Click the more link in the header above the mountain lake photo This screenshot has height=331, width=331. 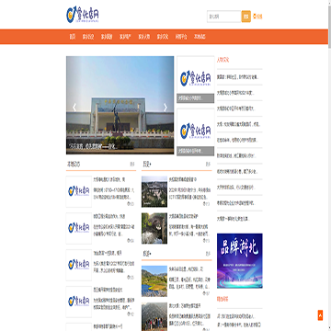click(x=208, y=254)
